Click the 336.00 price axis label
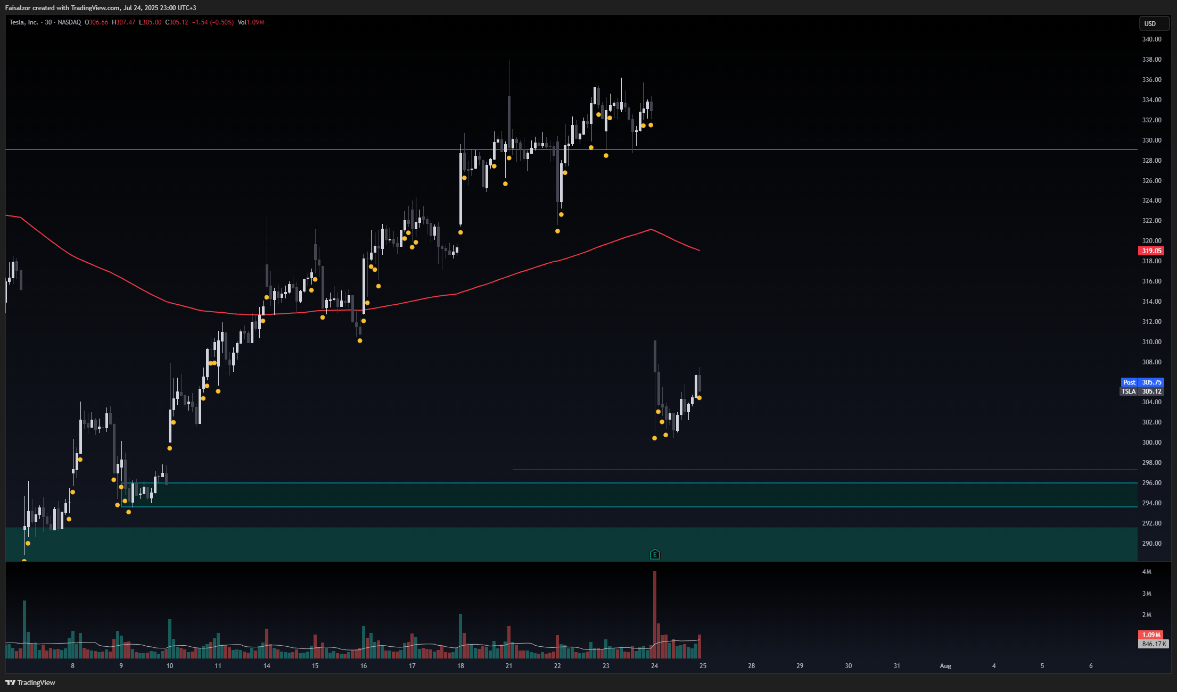The width and height of the screenshot is (1177, 692). 1151,80
